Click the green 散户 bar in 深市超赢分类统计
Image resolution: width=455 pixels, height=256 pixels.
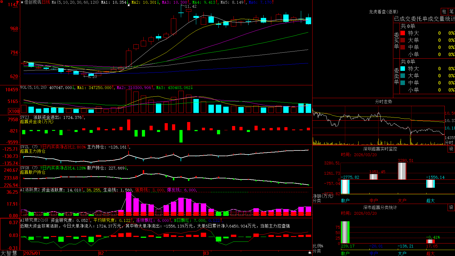click(x=345, y=232)
